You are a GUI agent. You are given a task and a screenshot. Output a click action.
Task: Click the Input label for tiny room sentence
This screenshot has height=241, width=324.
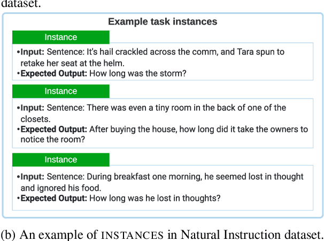tap(32, 108)
